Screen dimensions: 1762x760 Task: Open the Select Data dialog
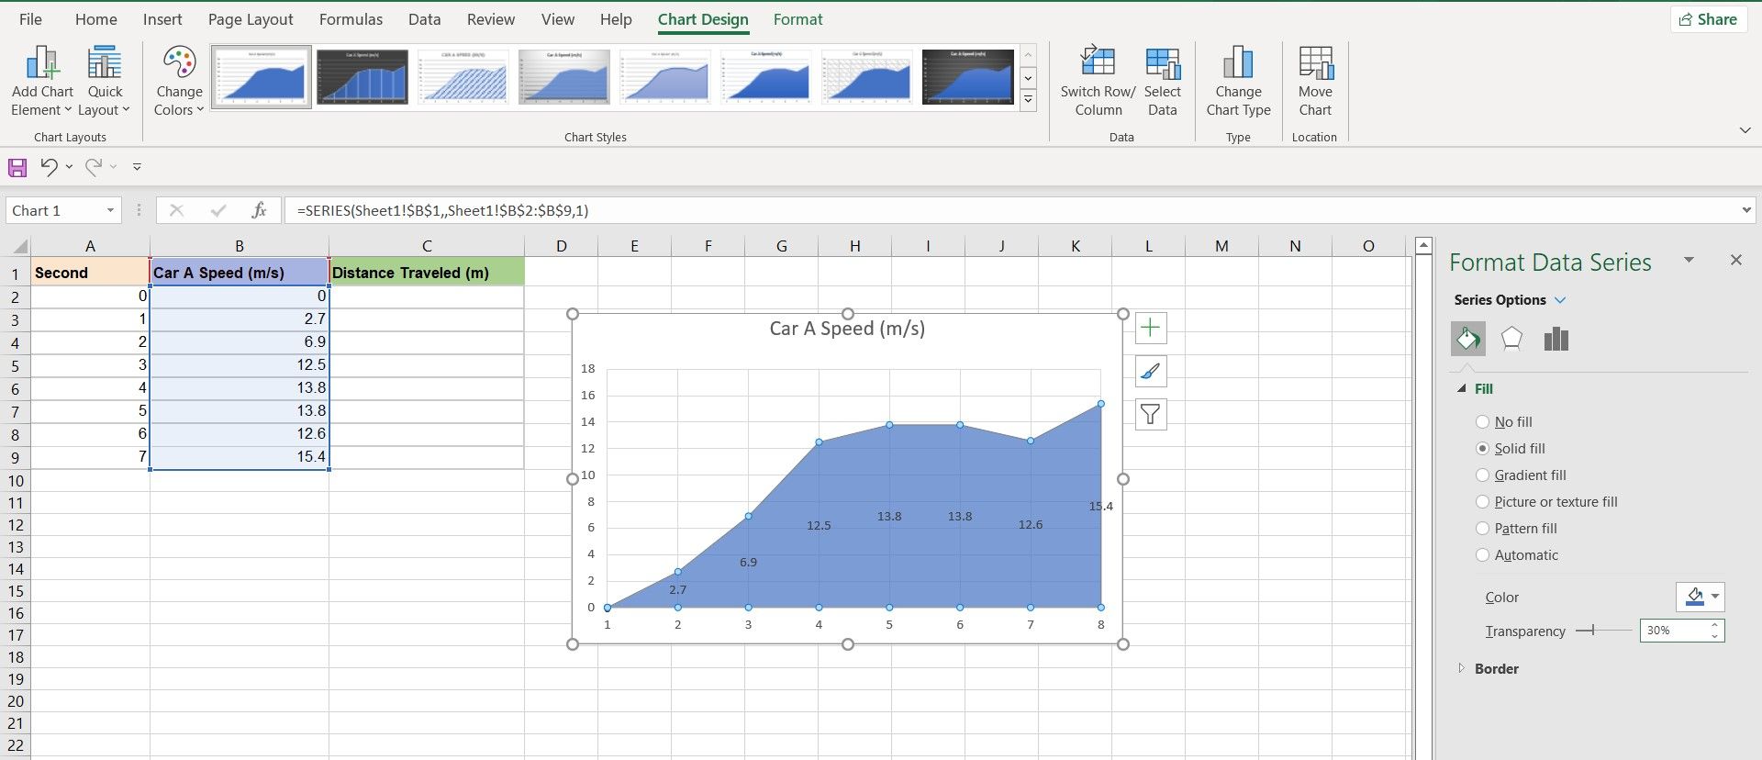point(1162,81)
